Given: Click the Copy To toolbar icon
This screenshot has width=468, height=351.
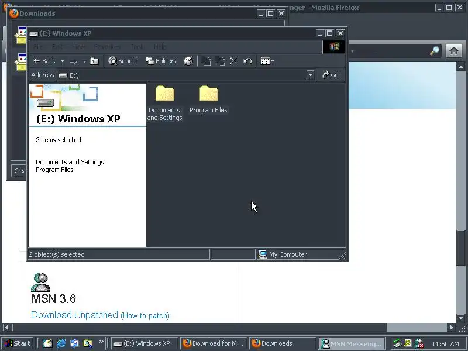Looking at the screenshot, I should point(221,61).
